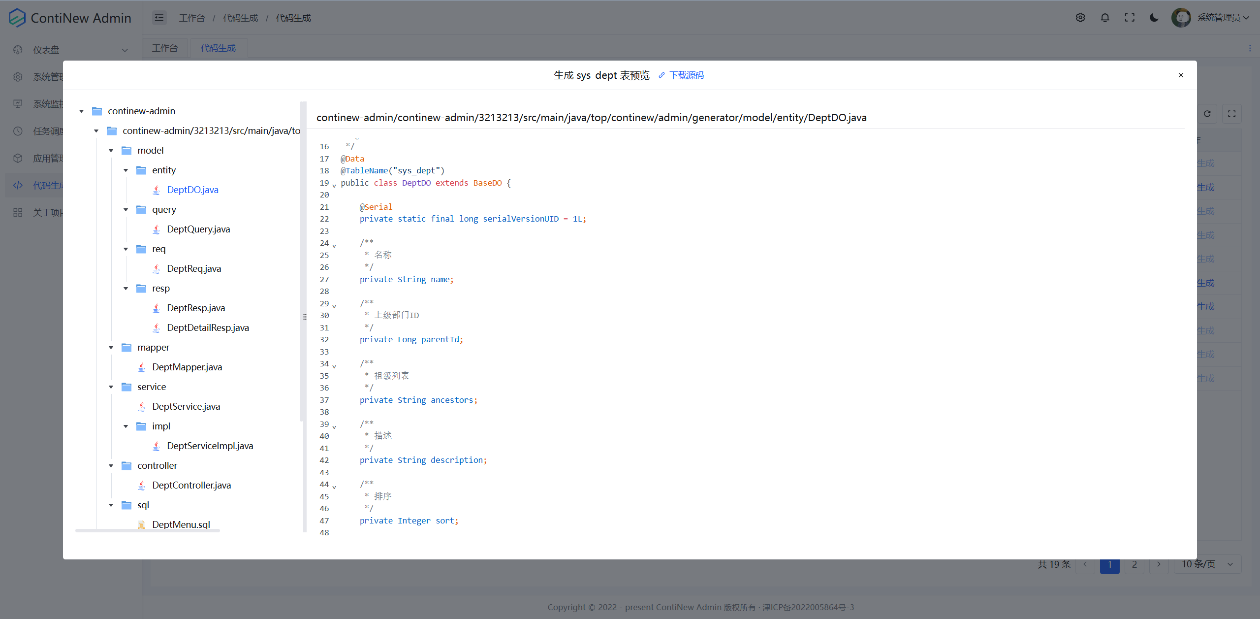The image size is (1260, 619).
Task: Enter fullscreen using header icon
Action: 1130,18
